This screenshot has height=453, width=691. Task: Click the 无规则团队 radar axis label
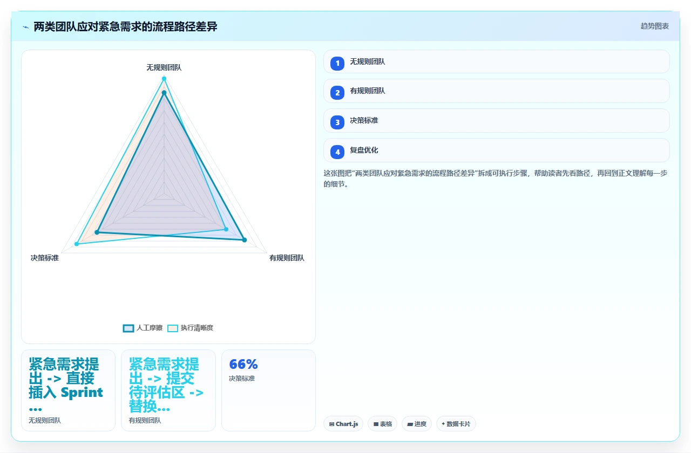pos(164,67)
